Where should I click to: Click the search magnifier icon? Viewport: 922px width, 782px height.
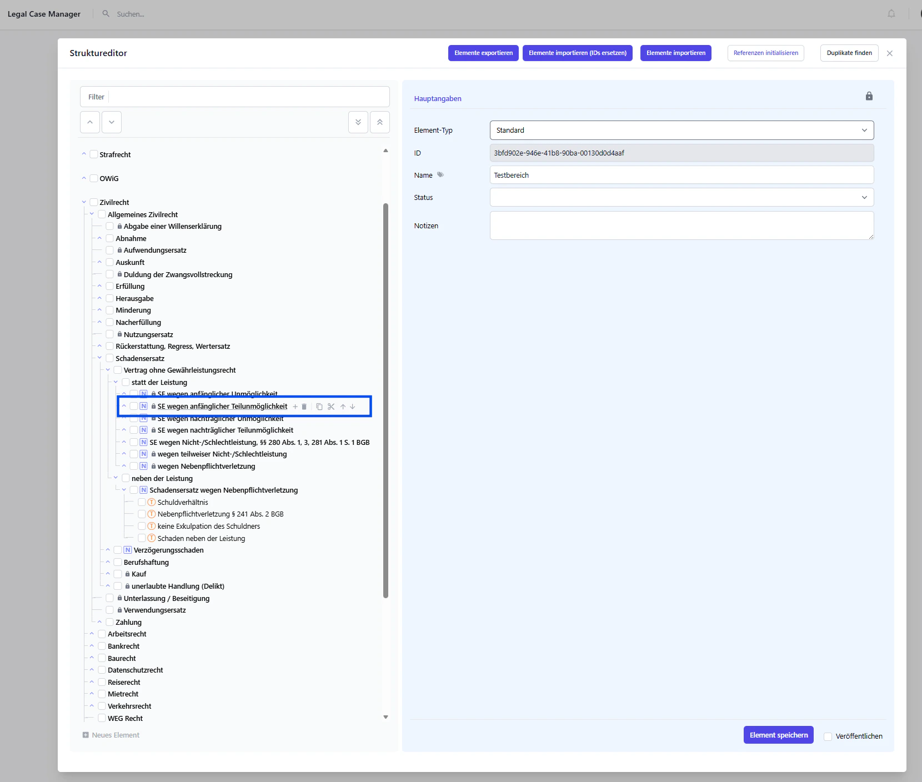click(106, 13)
